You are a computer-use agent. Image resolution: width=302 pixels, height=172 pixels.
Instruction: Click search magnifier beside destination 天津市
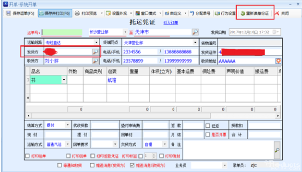coord(195,32)
